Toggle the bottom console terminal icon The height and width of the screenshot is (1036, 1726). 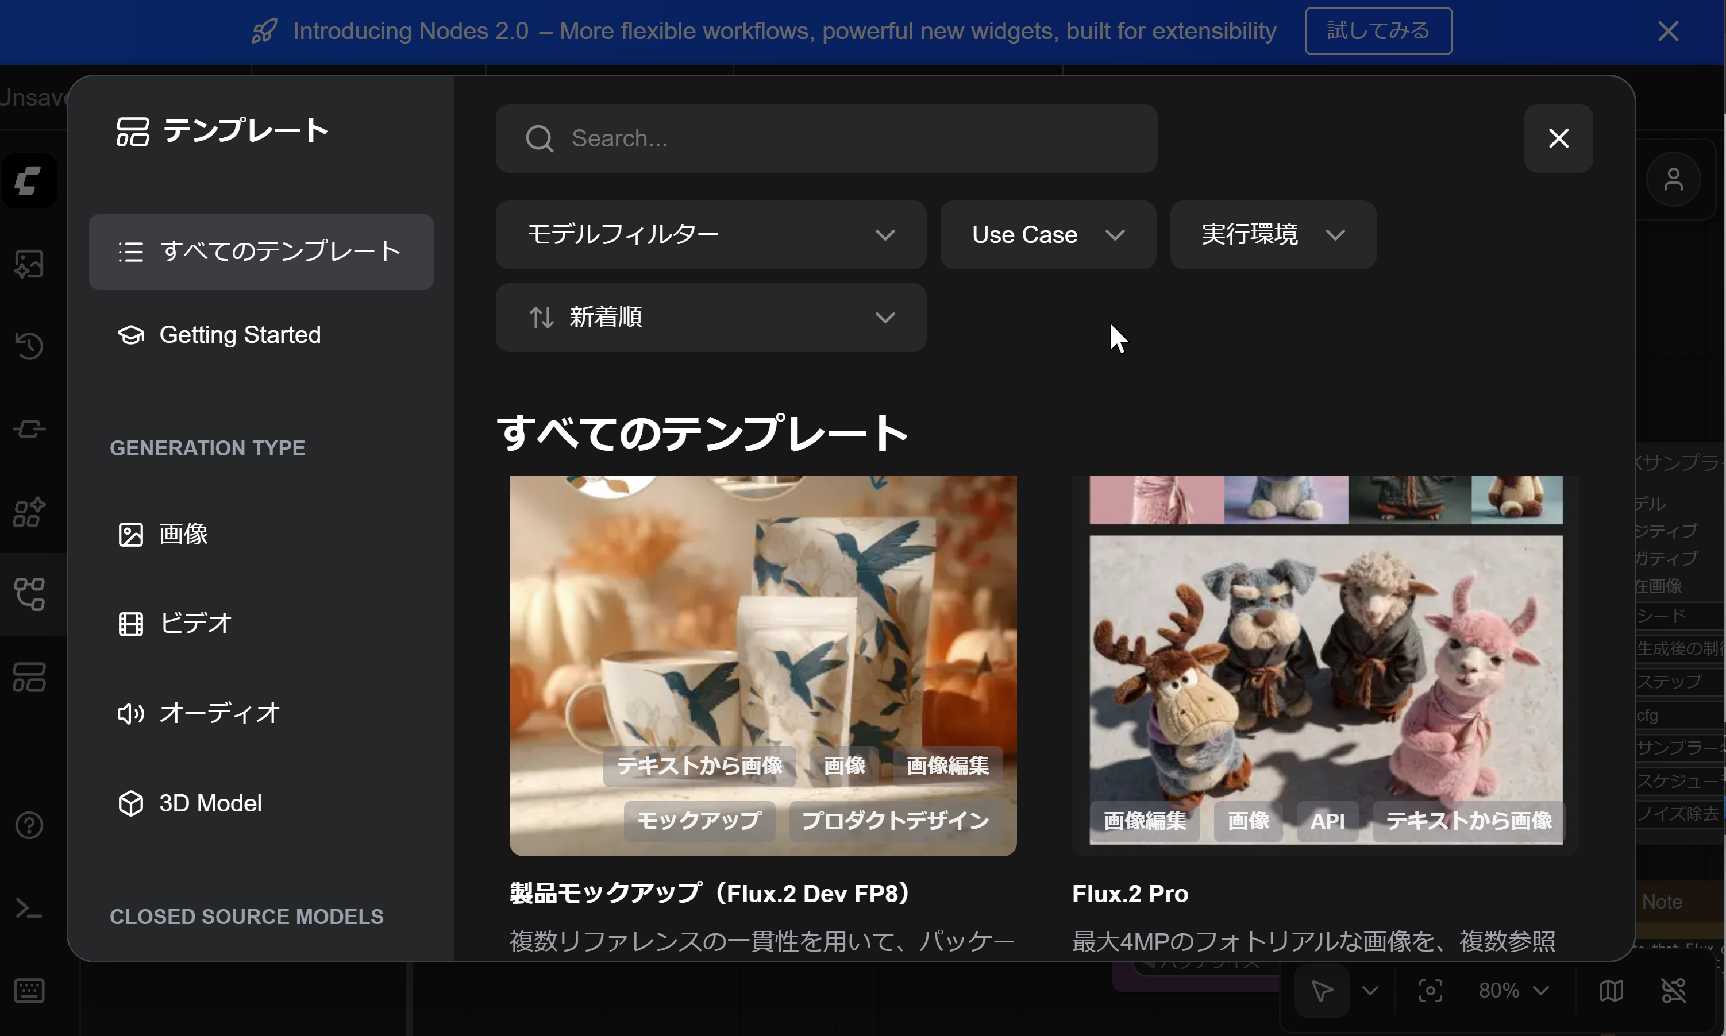click(29, 909)
